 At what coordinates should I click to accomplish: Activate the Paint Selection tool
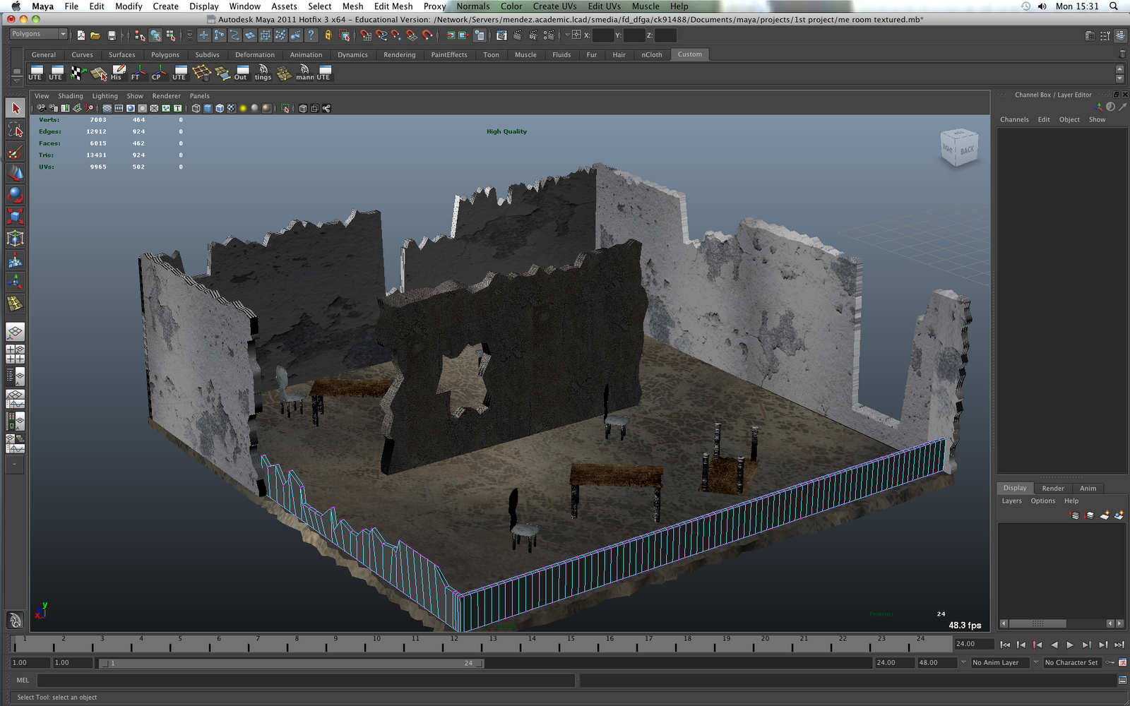click(x=15, y=152)
